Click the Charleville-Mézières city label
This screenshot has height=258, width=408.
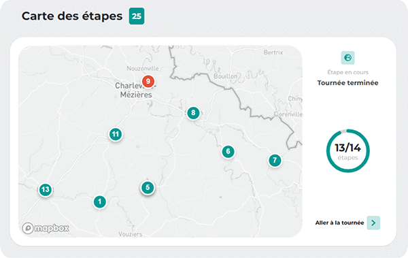click(x=135, y=90)
